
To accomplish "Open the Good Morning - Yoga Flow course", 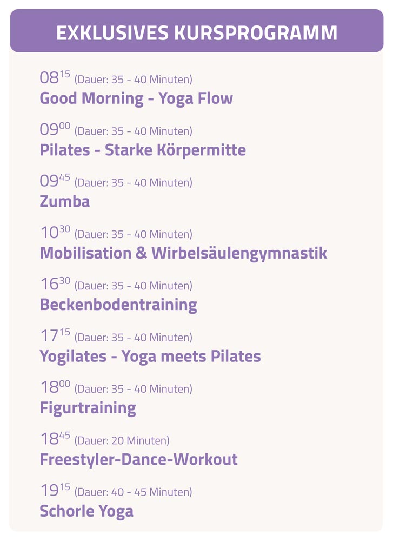I will [136, 98].
